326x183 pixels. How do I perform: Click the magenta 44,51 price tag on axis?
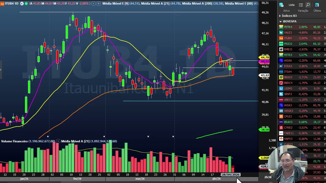(x=265, y=62)
